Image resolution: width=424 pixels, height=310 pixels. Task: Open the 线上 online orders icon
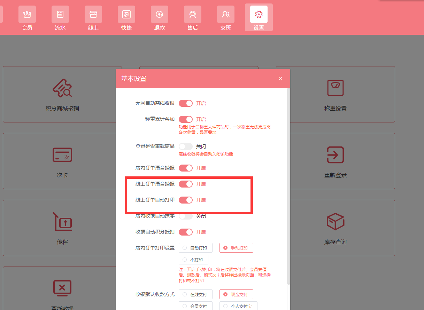click(x=93, y=15)
